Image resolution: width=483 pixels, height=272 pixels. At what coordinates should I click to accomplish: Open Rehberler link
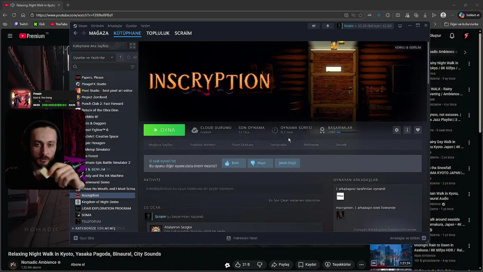tap(311, 145)
